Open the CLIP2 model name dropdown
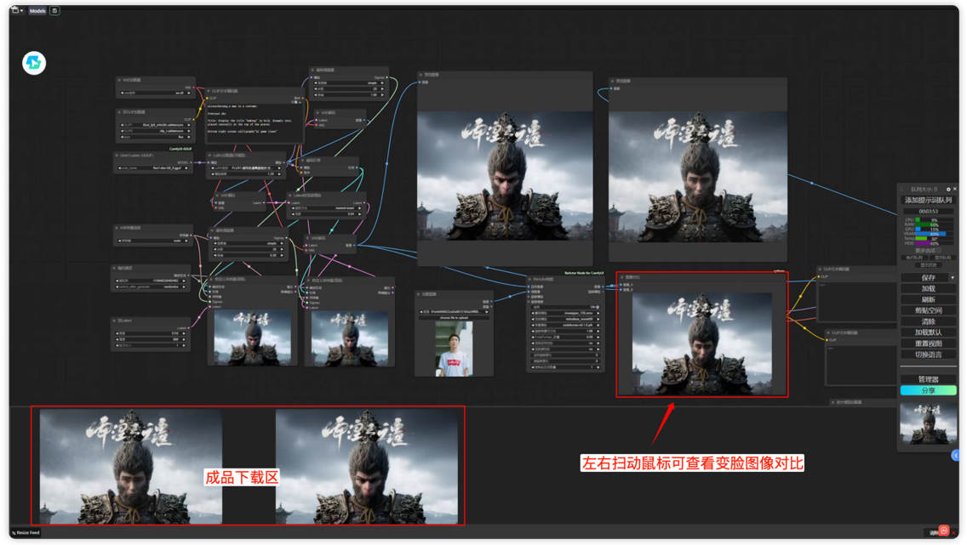This screenshot has width=967, height=545. (156, 131)
